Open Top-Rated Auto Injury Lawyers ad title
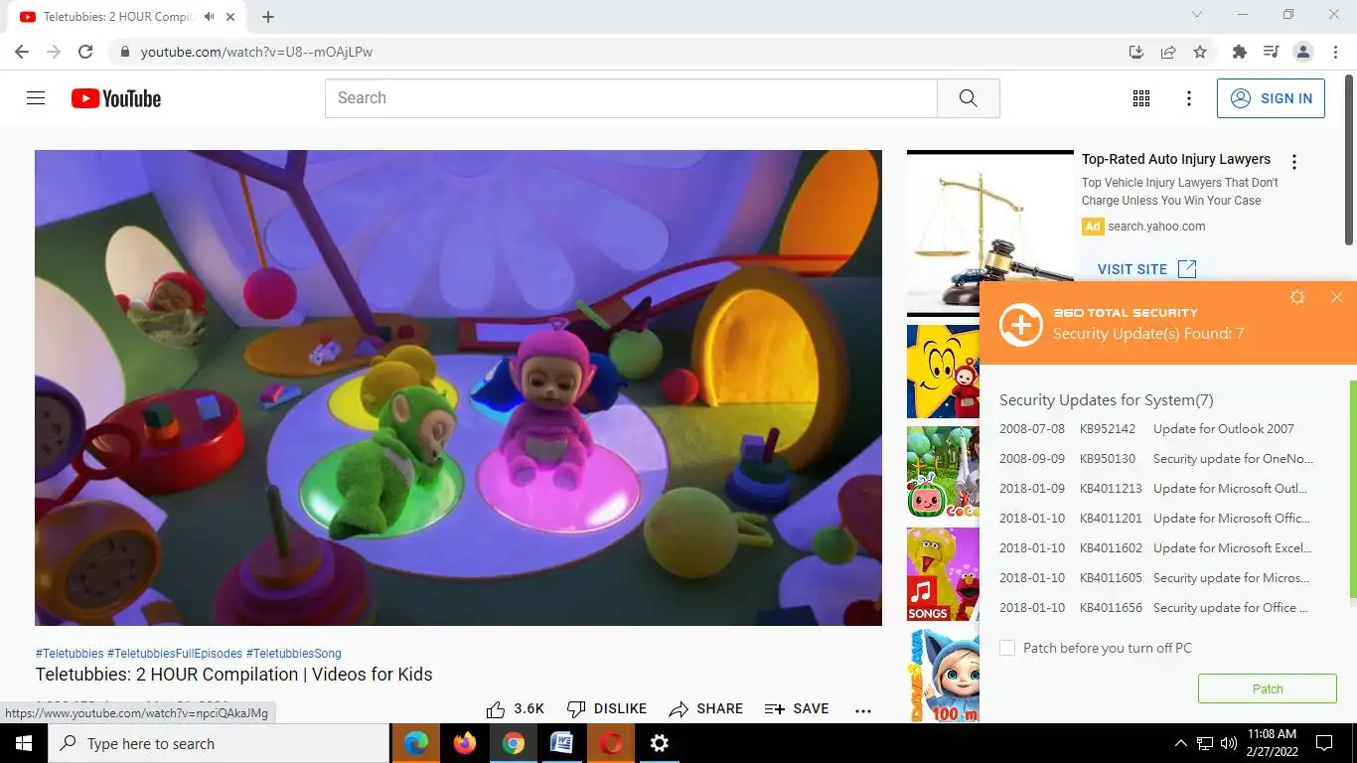The height and width of the screenshot is (763, 1357). [x=1176, y=159]
